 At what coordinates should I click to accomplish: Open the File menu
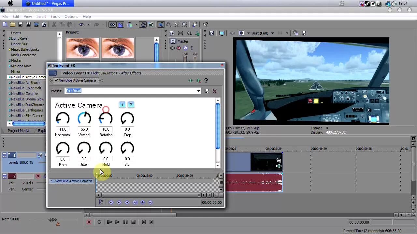coord(5,17)
